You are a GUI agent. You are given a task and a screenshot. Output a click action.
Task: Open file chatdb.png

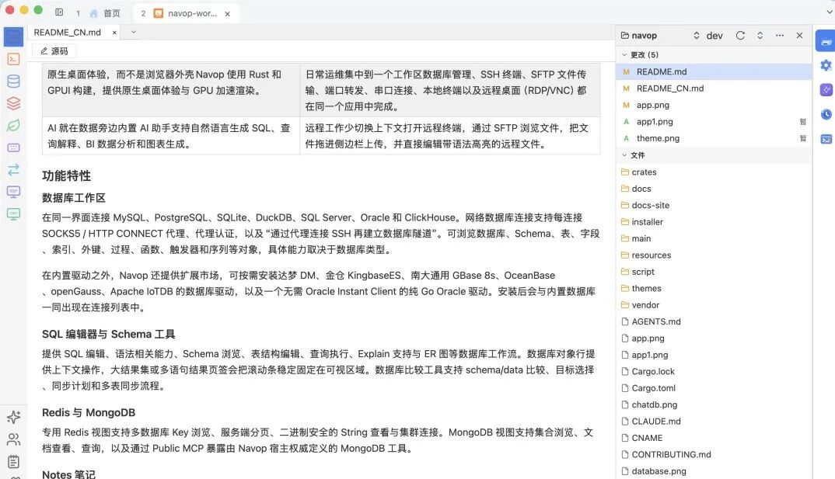[714, 404]
